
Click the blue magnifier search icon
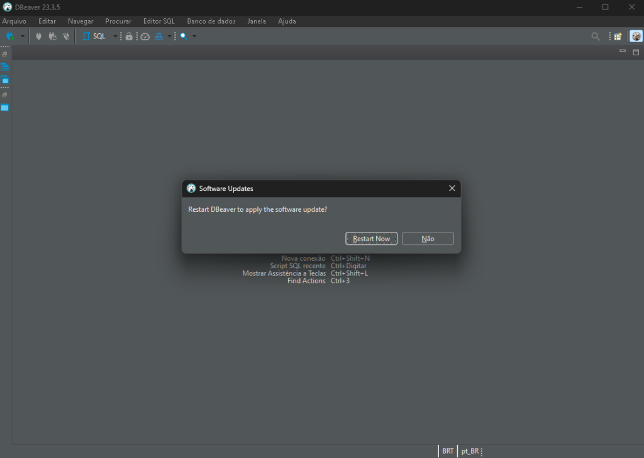point(184,36)
